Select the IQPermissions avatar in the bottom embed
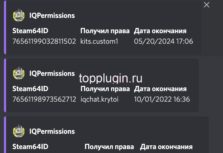223x153 pixels. [18, 131]
